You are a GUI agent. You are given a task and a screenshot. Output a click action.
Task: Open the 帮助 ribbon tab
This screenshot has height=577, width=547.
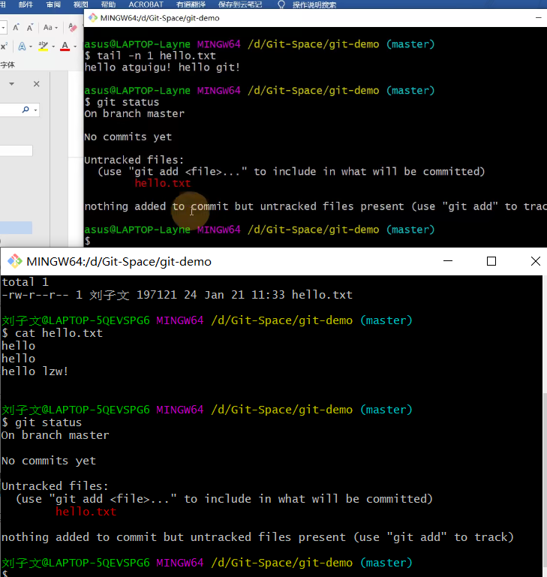pos(108,5)
